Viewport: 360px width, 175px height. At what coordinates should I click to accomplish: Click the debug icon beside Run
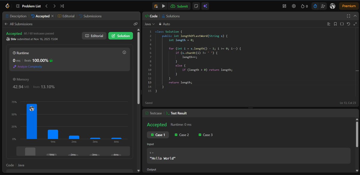coord(156,6)
